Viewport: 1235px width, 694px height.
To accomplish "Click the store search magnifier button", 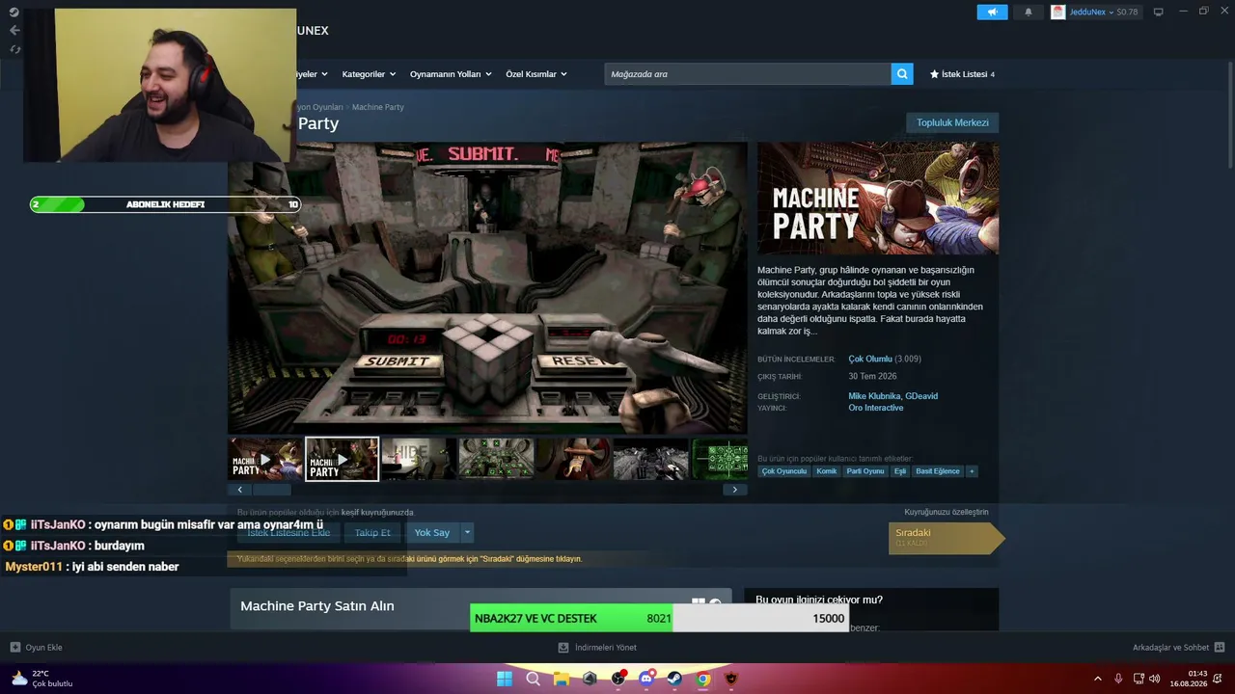I will coord(902,74).
